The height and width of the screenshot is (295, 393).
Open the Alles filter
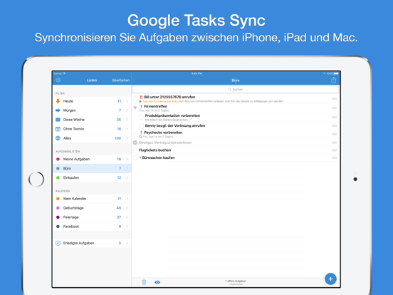click(x=92, y=138)
